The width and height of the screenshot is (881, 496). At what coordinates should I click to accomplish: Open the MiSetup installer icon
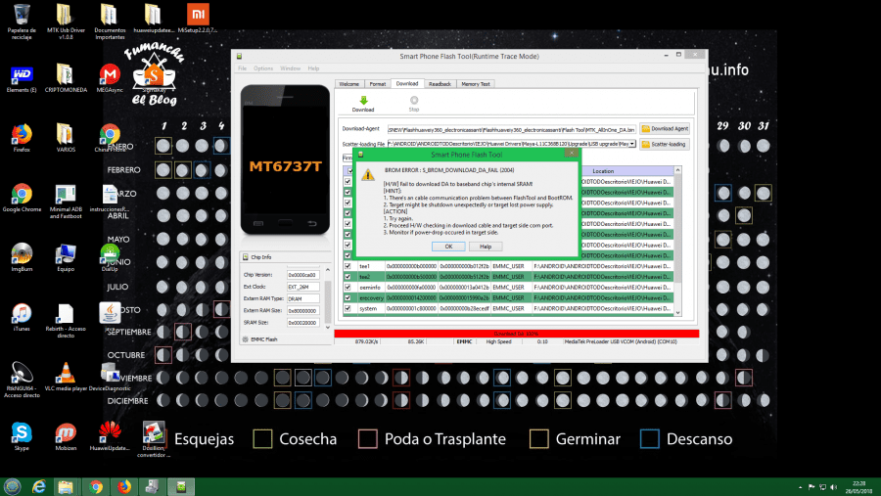click(198, 19)
